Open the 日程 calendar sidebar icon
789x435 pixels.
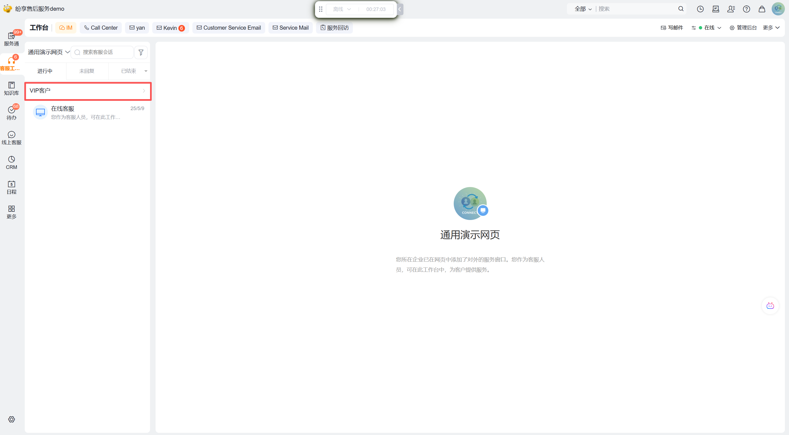coord(11,187)
